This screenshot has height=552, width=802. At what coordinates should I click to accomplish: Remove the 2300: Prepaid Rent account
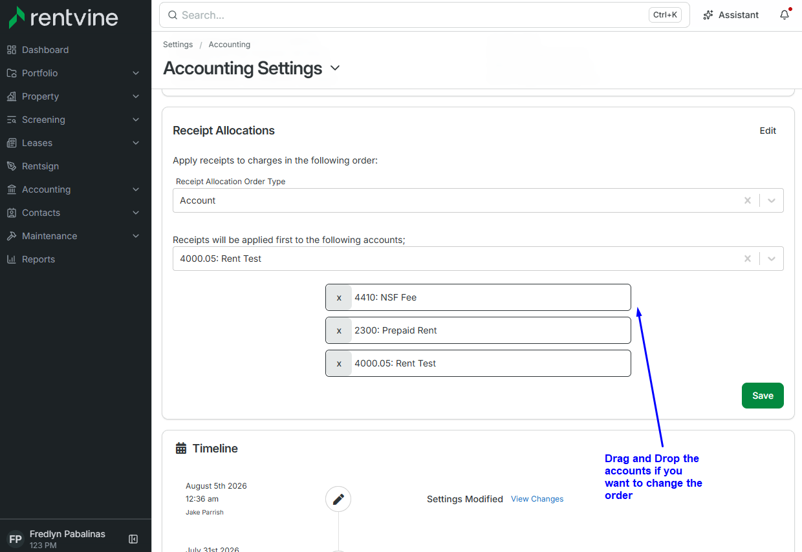pyautogui.click(x=339, y=330)
